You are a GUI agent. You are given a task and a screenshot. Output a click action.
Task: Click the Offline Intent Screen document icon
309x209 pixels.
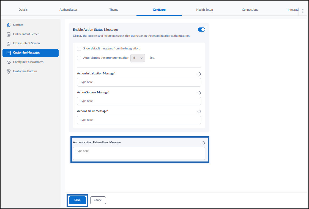tap(9, 44)
